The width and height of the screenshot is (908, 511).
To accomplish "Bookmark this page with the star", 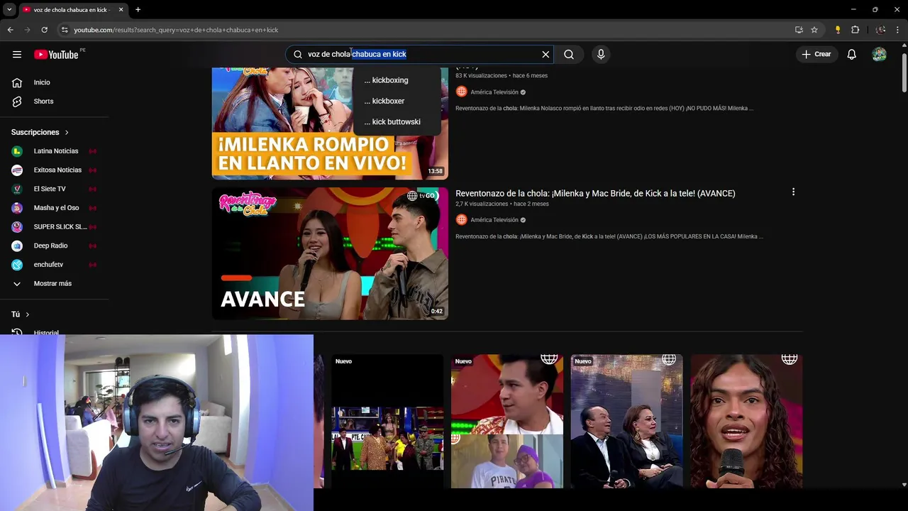I will tap(814, 30).
